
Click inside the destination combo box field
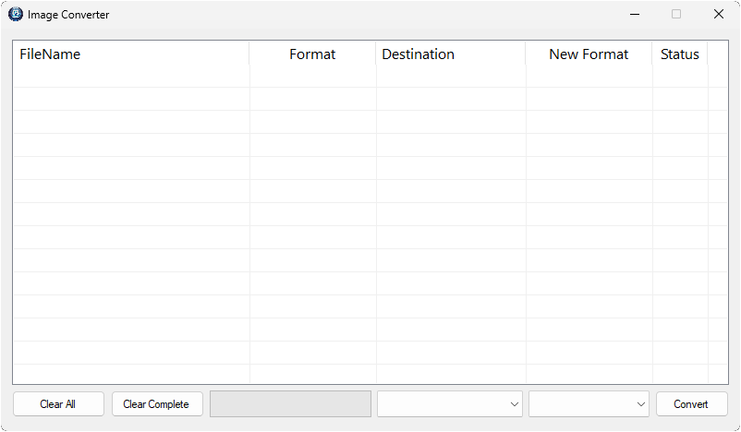(449, 404)
